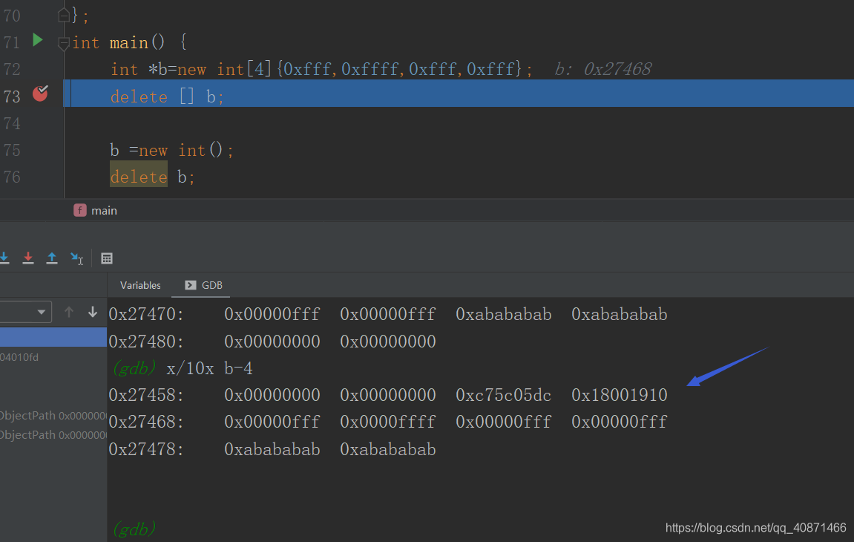Click the GDB command x/10x b-4
This screenshot has width=854, height=542.
click(x=210, y=368)
